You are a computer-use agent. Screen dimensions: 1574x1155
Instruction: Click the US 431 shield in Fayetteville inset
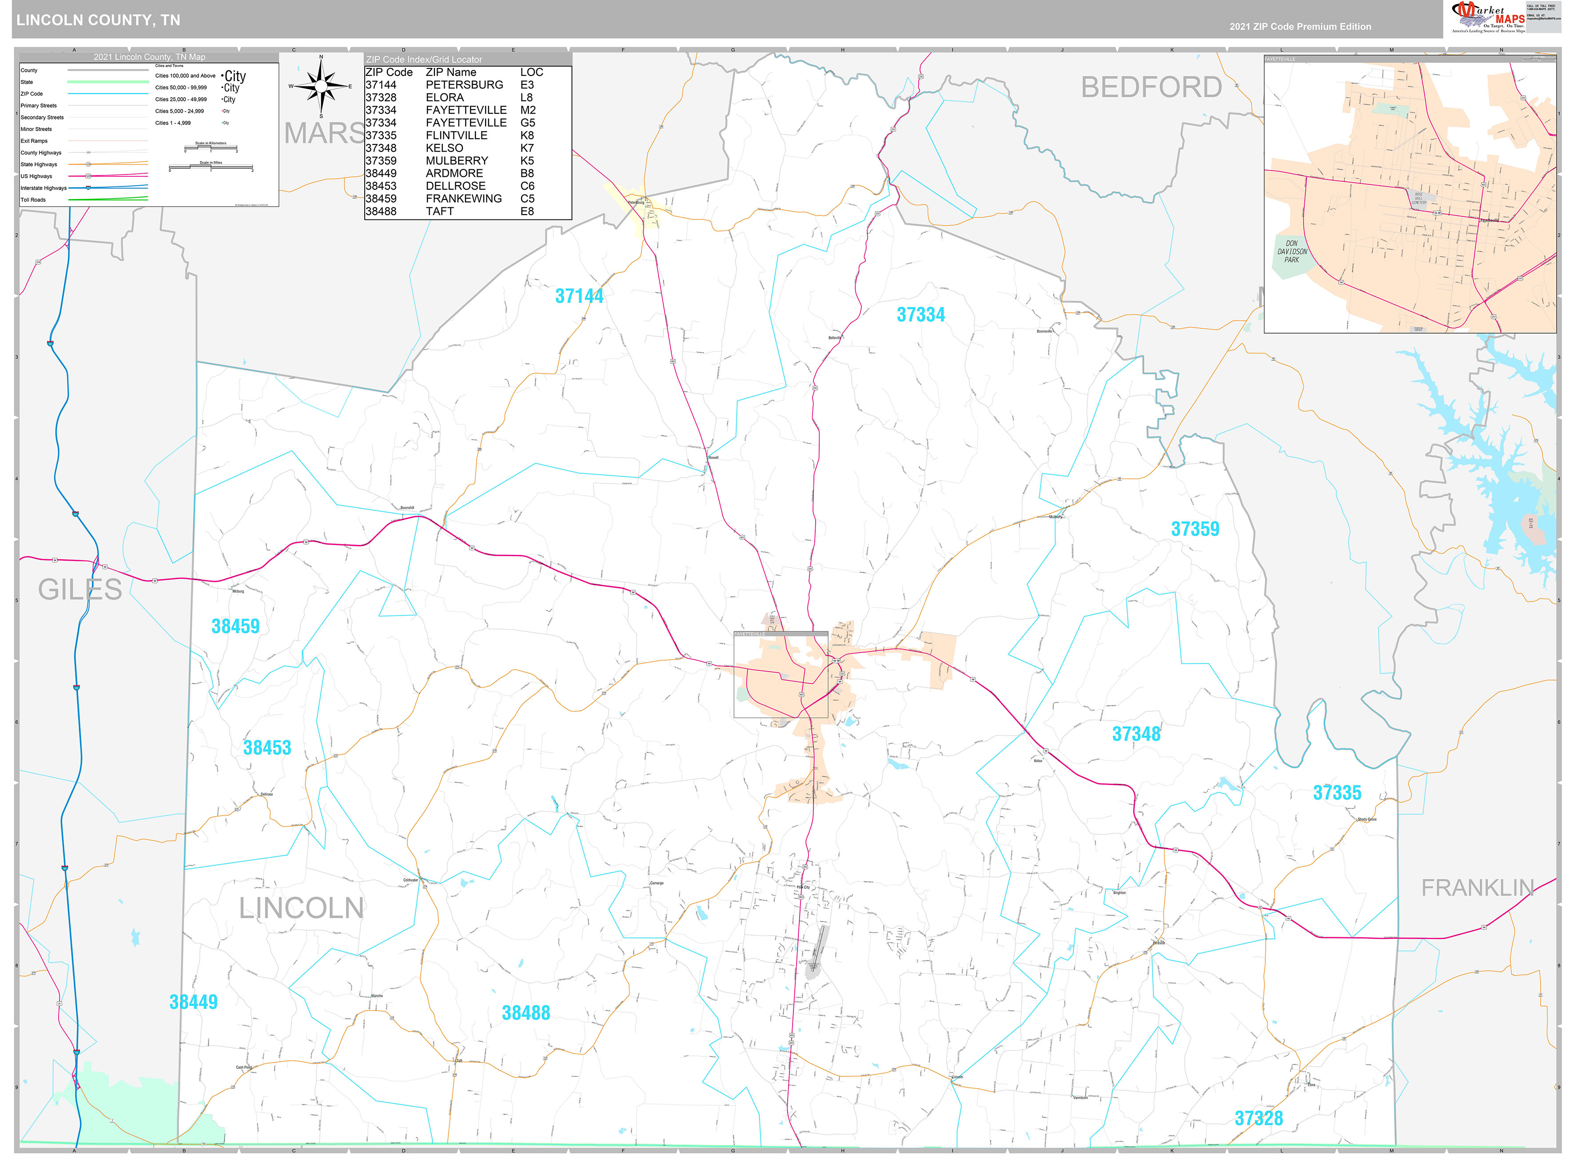[1484, 185]
